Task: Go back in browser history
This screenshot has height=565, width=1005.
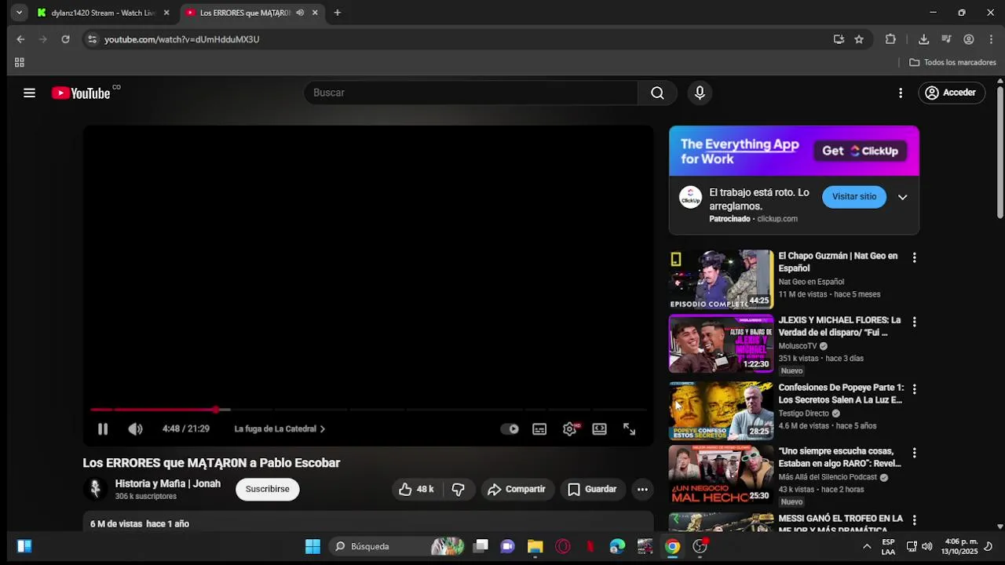Action: coord(20,39)
